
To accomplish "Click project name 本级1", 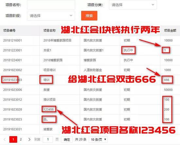I will pyautogui.click(x=47, y=50).
